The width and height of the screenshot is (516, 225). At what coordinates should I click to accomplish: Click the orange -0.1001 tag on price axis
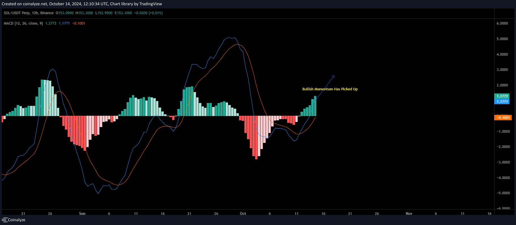(503, 118)
